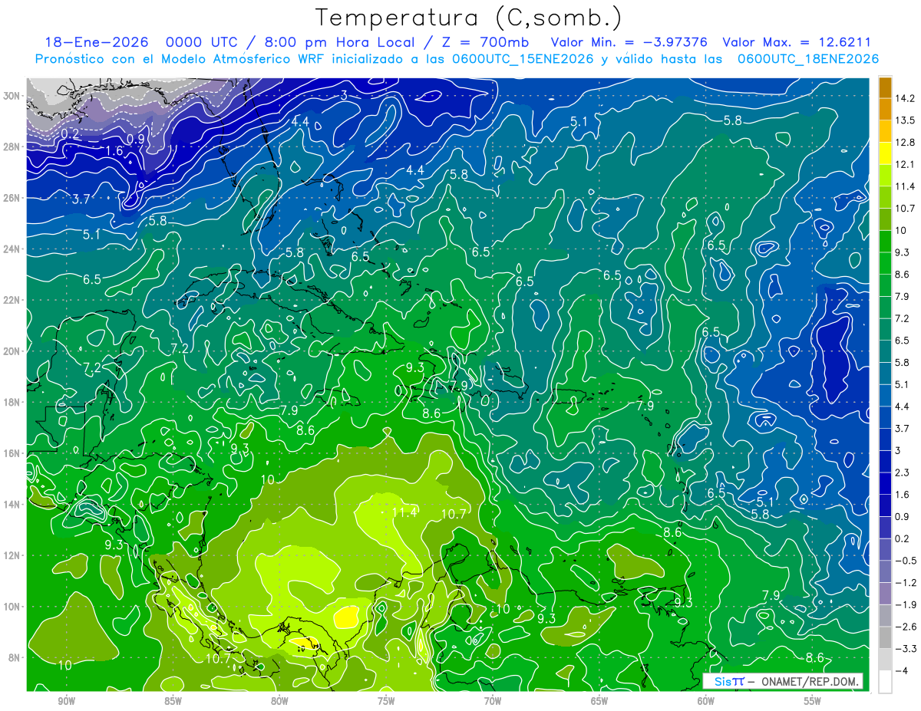Viewport: 921px width, 711px height.
Task: Click the 26N latitude axis label
Action: click(12, 198)
